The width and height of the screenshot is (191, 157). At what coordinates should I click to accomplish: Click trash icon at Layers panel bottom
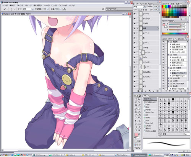pos(157,91)
